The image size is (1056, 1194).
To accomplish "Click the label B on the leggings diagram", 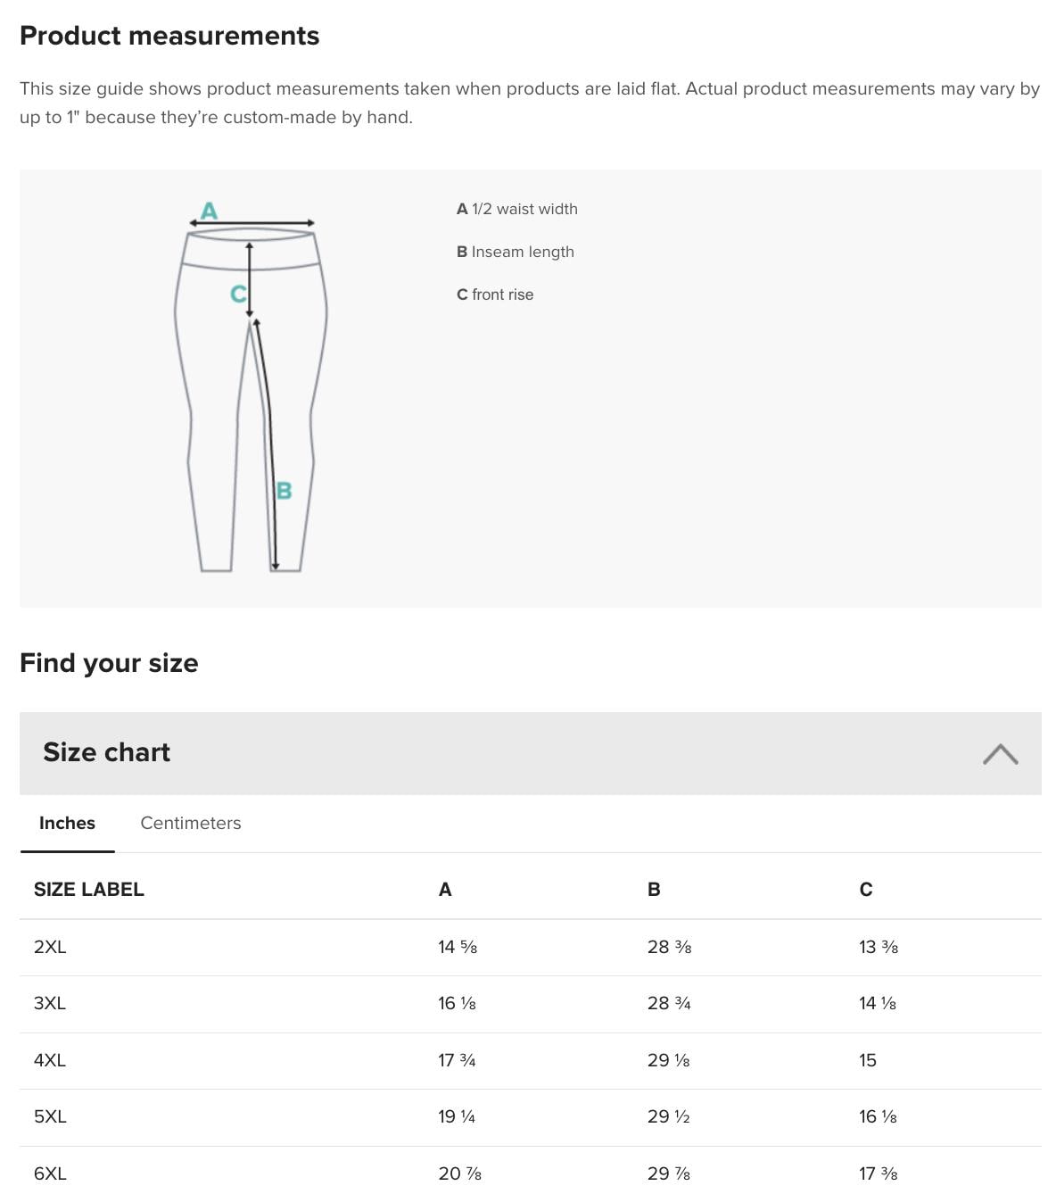I will pos(284,491).
